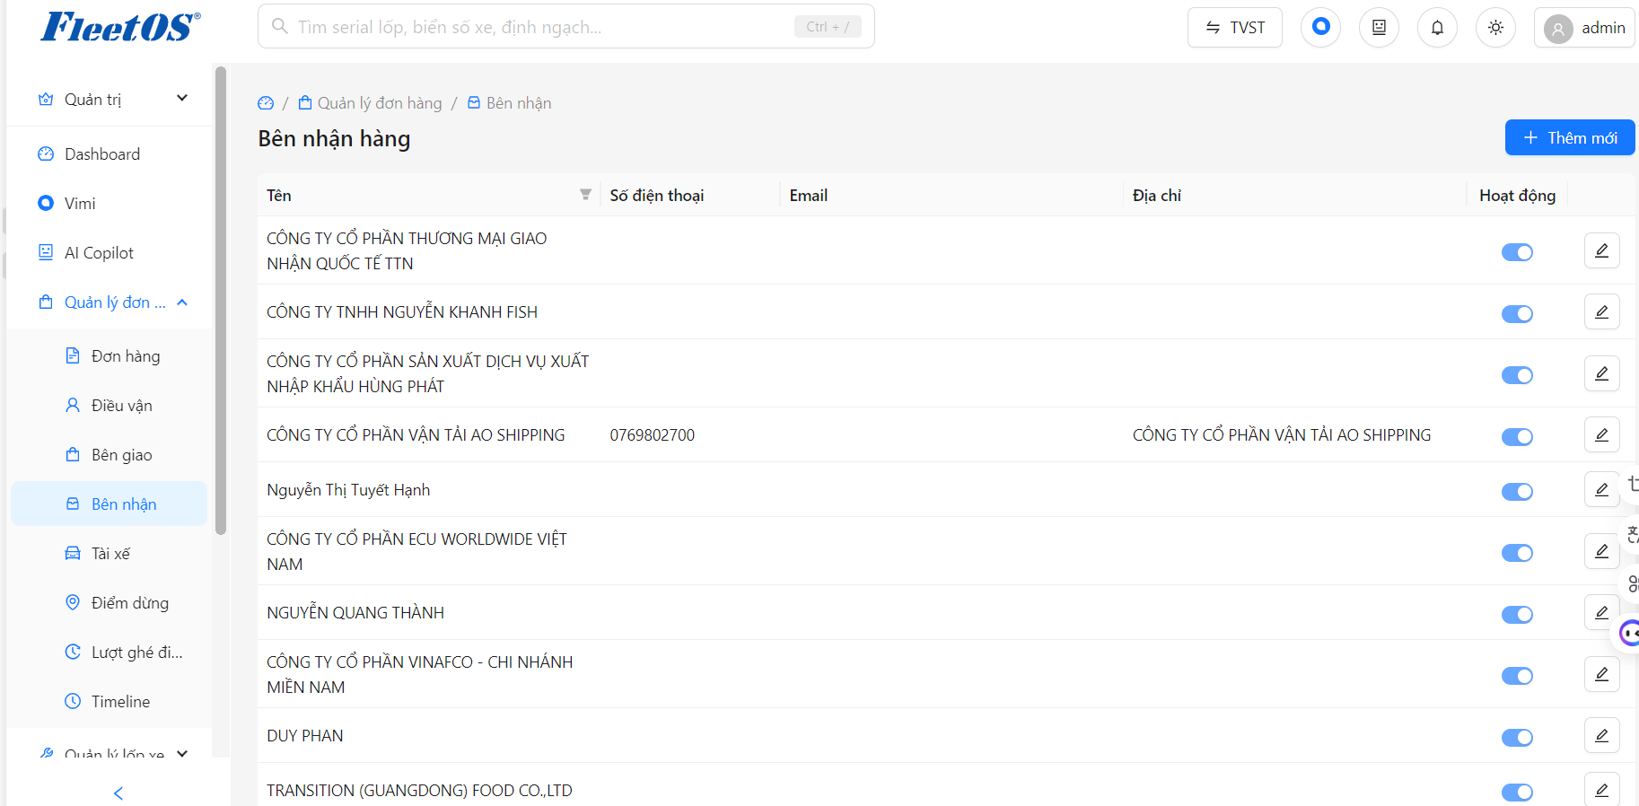Image resolution: width=1639 pixels, height=806 pixels.
Task: Edit the NGUYỄN QUANG THÀNH row
Action: tap(1601, 612)
